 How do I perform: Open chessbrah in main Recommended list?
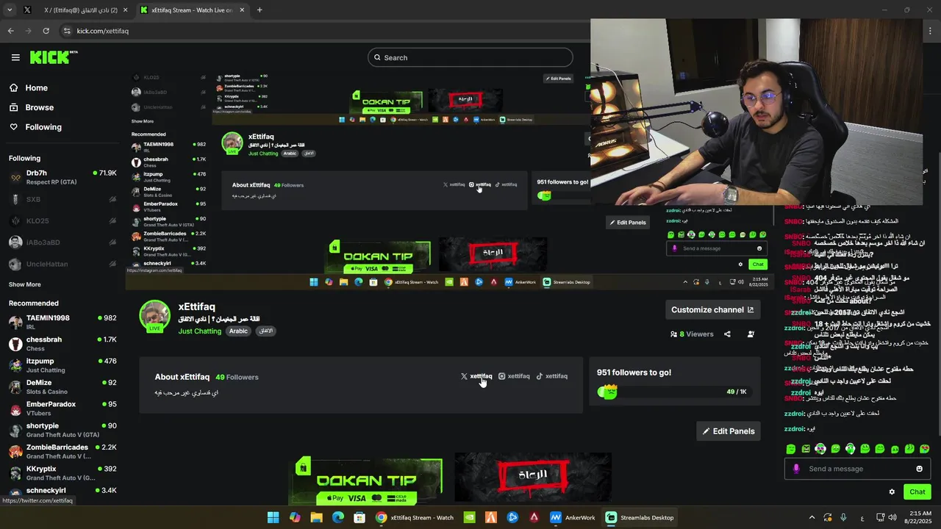click(x=62, y=344)
